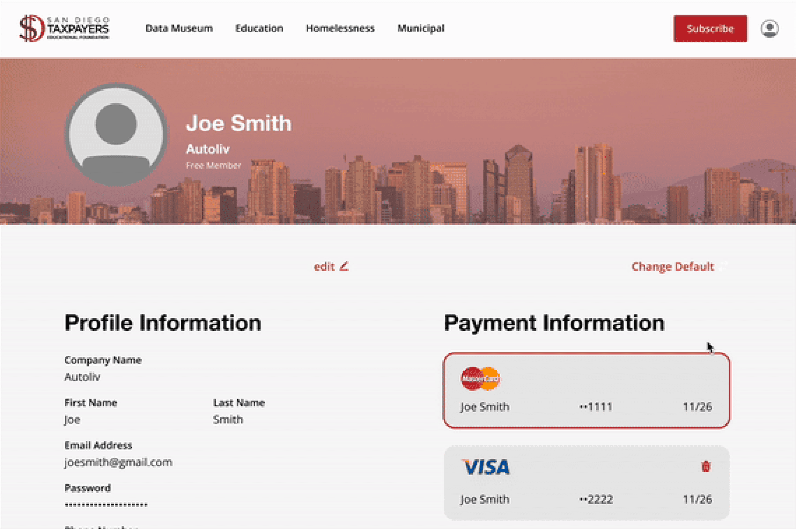796x529 pixels.
Task: Delete the Visa card with trash icon
Action: coord(706,466)
